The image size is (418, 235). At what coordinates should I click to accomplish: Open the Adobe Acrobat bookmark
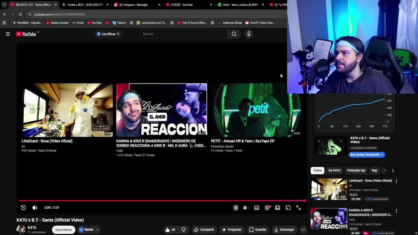coord(57,23)
